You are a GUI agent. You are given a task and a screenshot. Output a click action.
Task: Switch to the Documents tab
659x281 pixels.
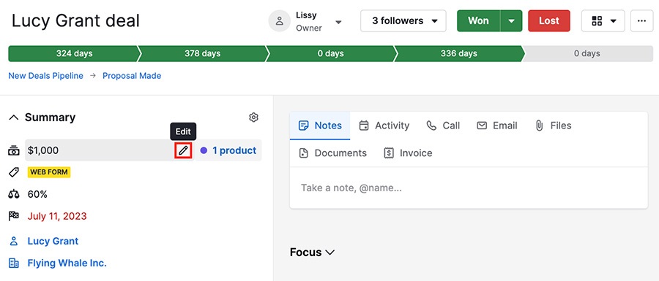[x=332, y=153]
